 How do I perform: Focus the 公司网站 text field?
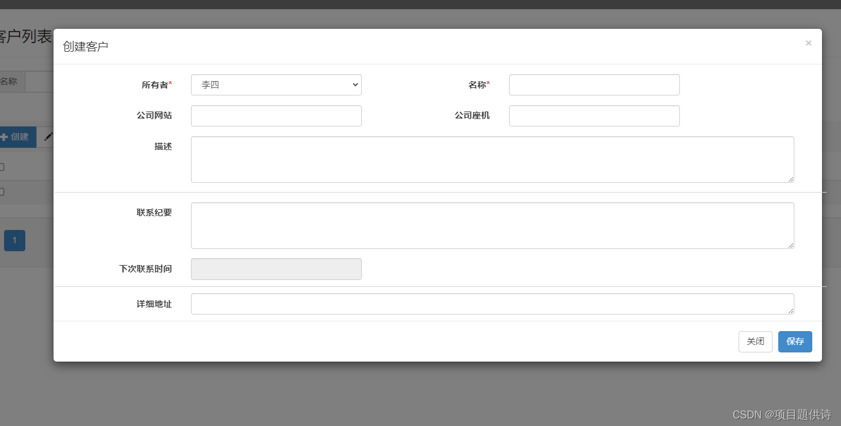pos(276,116)
